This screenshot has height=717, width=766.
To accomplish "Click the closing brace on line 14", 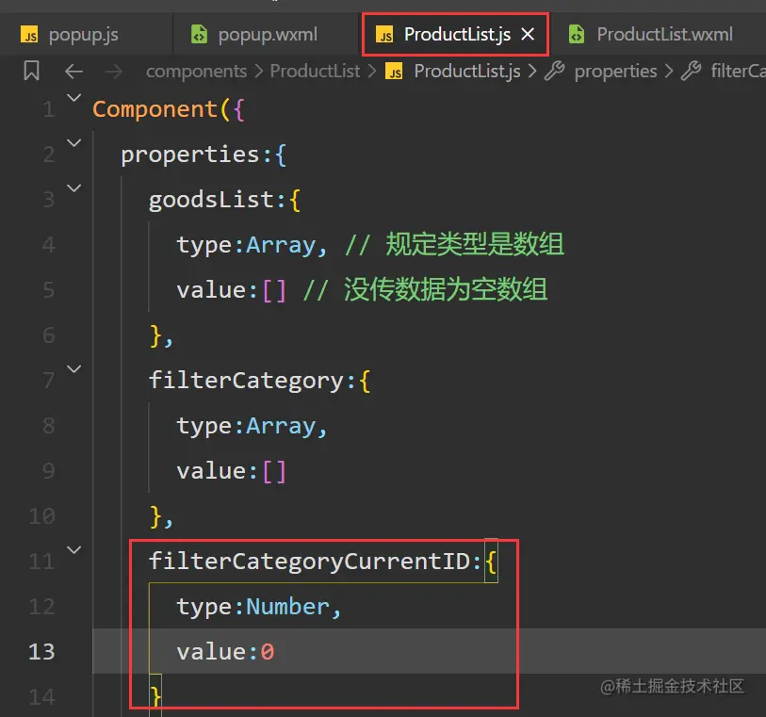I will (155, 695).
